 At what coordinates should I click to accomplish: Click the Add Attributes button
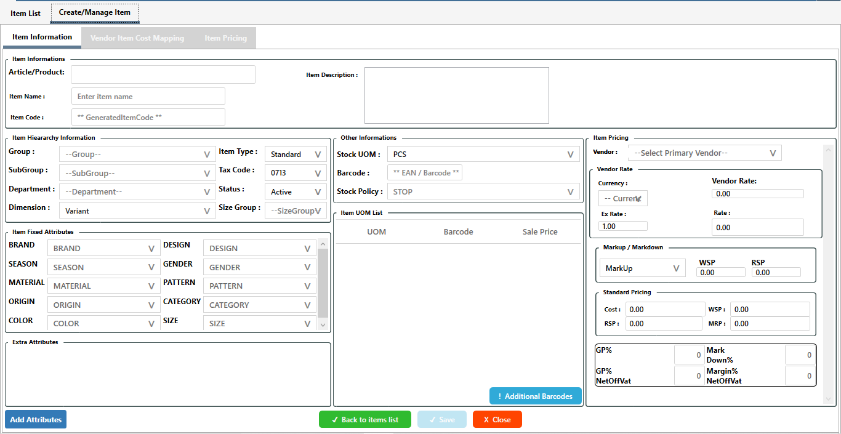tap(36, 419)
